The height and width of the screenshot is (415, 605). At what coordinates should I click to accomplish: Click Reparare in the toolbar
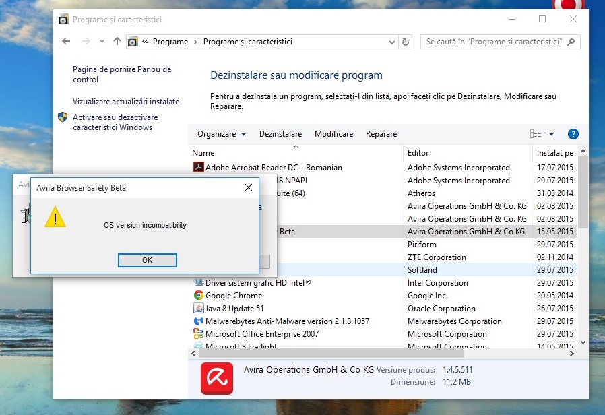[381, 134]
